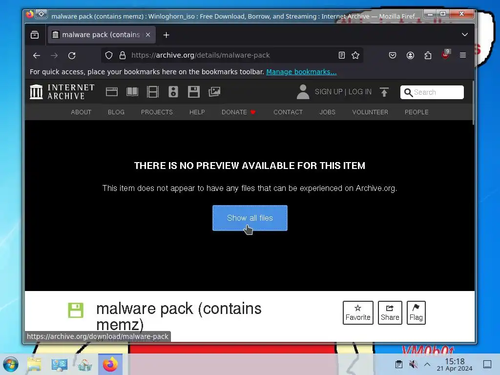Open HELP menu item
The height and width of the screenshot is (375, 500).
point(197,112)
